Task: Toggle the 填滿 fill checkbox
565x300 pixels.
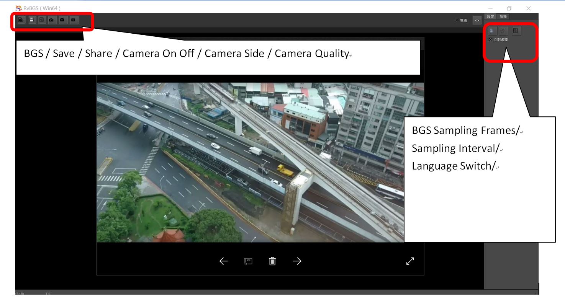Action: tap(457, 20)
